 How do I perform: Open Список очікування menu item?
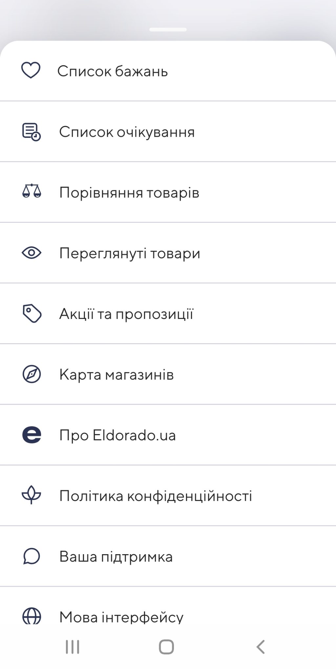[x=127, y=132]
